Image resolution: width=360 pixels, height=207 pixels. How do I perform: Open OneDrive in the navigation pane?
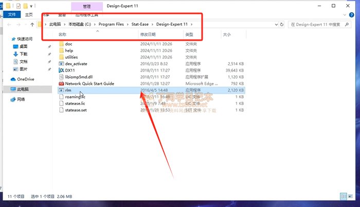click(25, 79)
